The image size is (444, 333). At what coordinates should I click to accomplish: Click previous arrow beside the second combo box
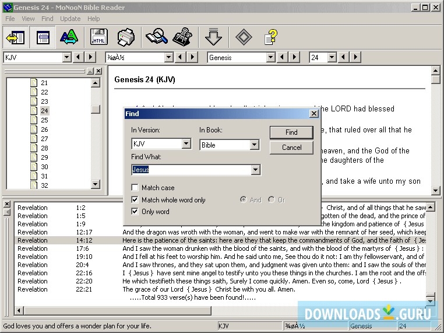click(x=180, y=57)
